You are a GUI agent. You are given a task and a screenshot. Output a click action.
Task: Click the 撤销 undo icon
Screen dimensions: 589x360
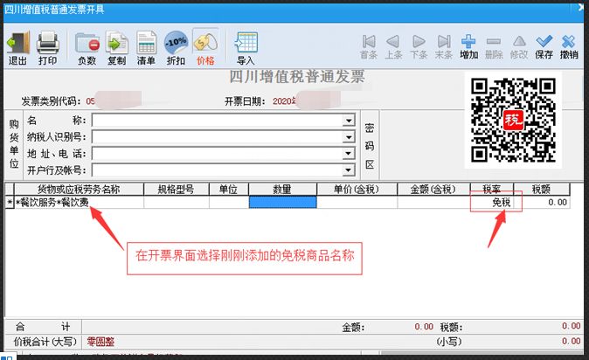[x=569, y=46]
